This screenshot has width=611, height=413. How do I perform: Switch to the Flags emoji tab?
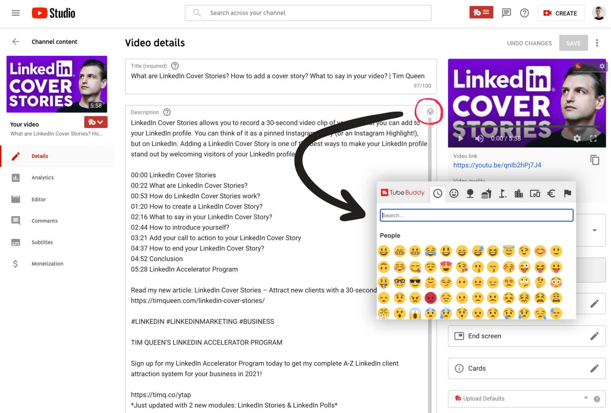[567, 194]
